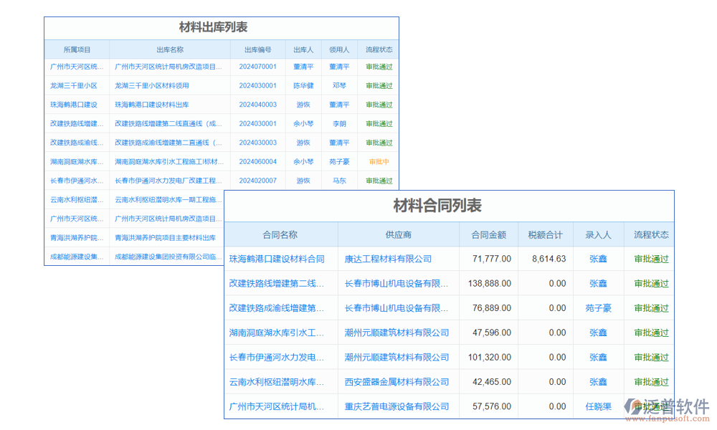Select outbound number 2024070001
717x430 pixels.
click(x=257, y=66)
